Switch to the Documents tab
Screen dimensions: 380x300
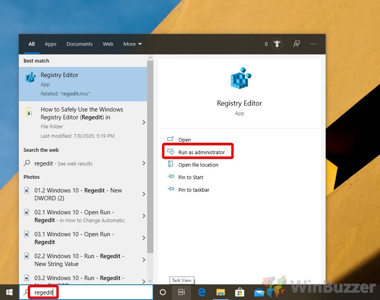[79, 44]
